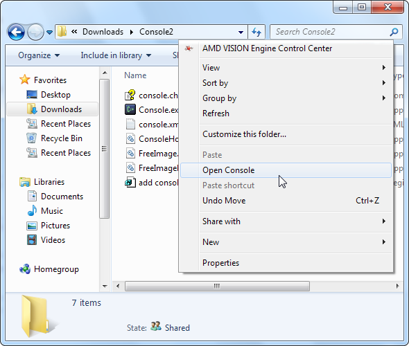Click the Name column header
The image size is (409, 346).
(135, 75)
